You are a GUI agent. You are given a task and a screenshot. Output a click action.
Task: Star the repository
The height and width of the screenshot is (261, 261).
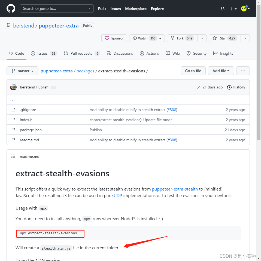pos(225,38)
